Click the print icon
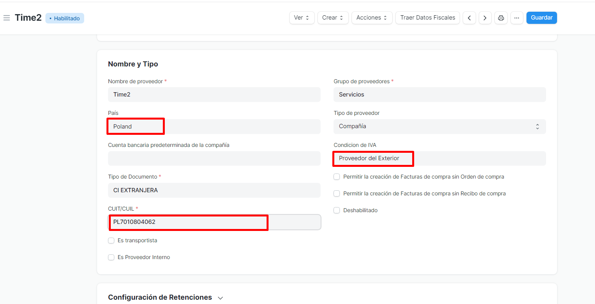The width and height of the screenshot is (595, 304). point(501,18)
